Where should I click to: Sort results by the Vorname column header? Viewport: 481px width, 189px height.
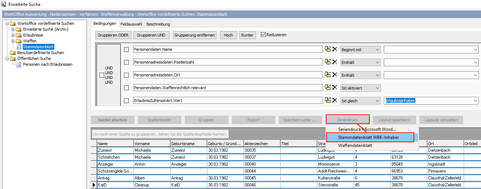pos(152,144)
